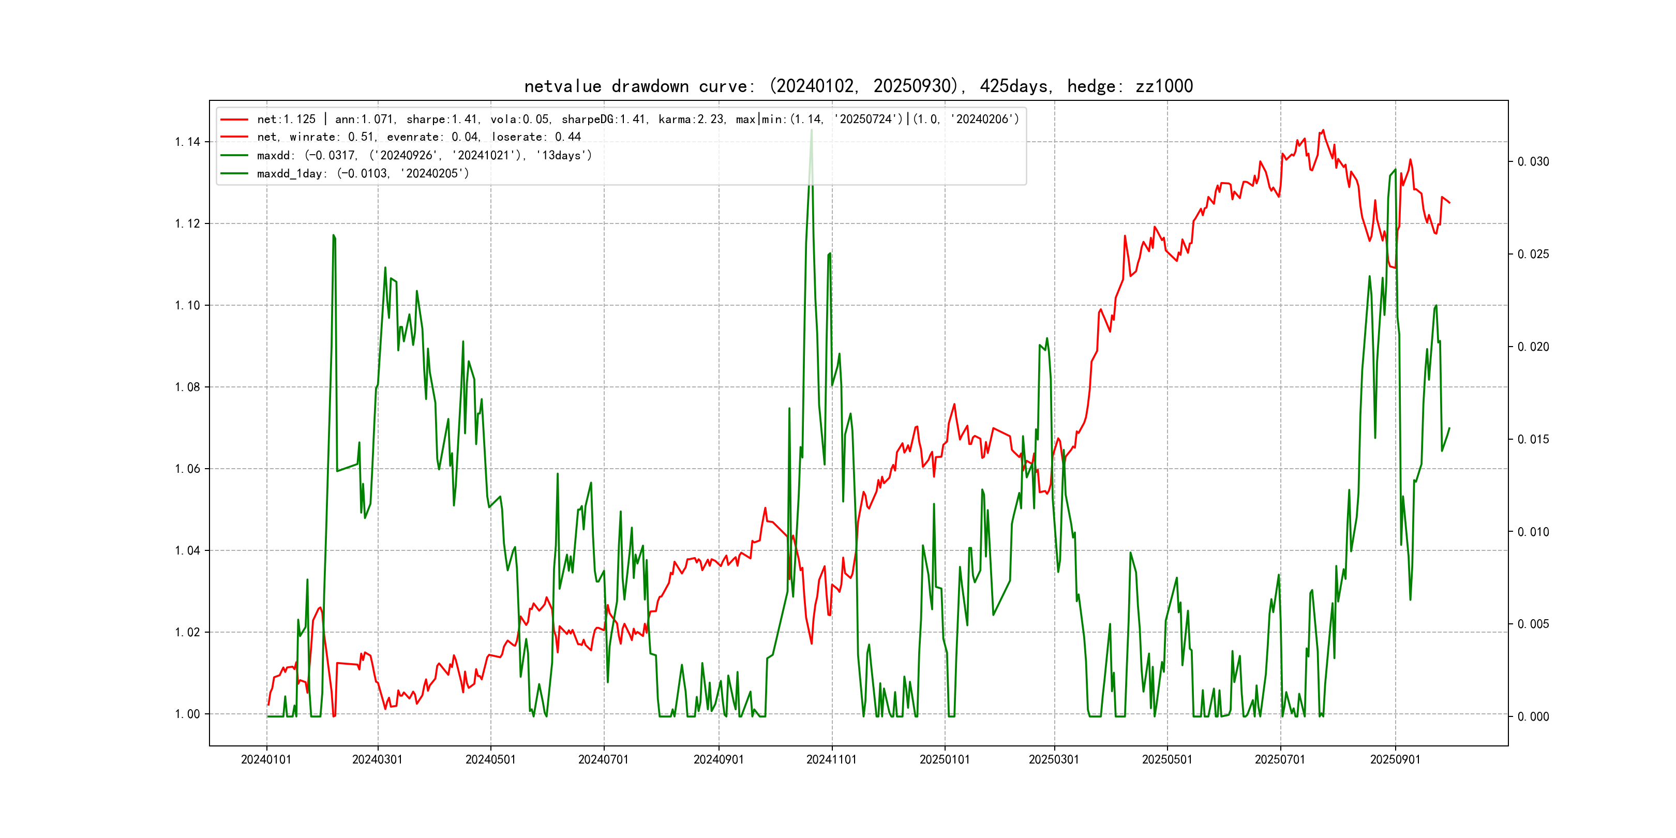Click the red line swatch beside net:1.125 legend
Image resolution: width=1676 pixels, height=838 pixels.
[x=234, y=119]
